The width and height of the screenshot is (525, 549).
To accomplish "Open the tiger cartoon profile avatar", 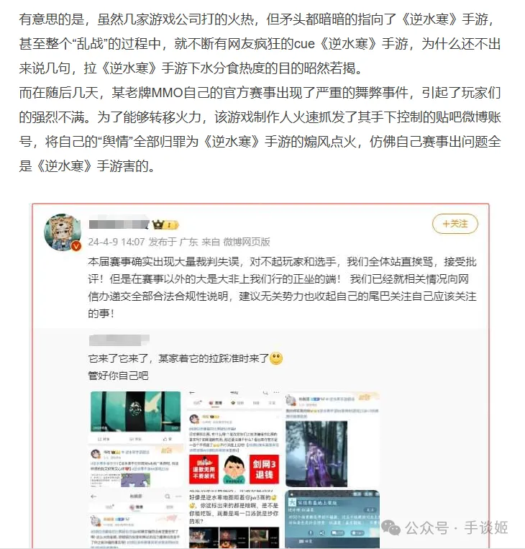I will (x=63, y=232).
